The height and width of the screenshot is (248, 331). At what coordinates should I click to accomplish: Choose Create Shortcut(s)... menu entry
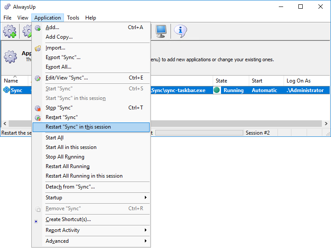[x=91, y=219]
